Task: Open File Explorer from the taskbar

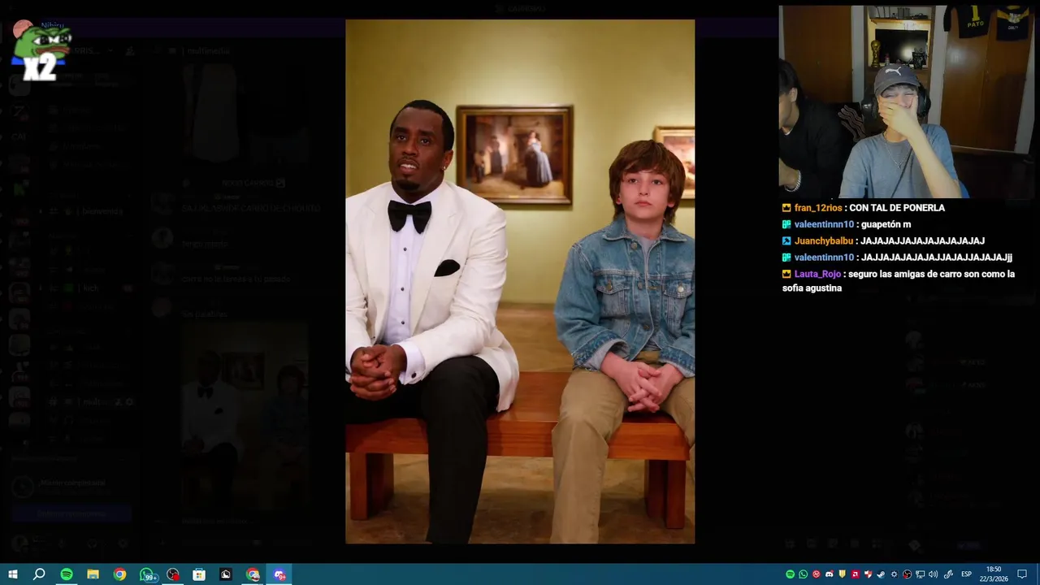Action: (x=93, y=574)
